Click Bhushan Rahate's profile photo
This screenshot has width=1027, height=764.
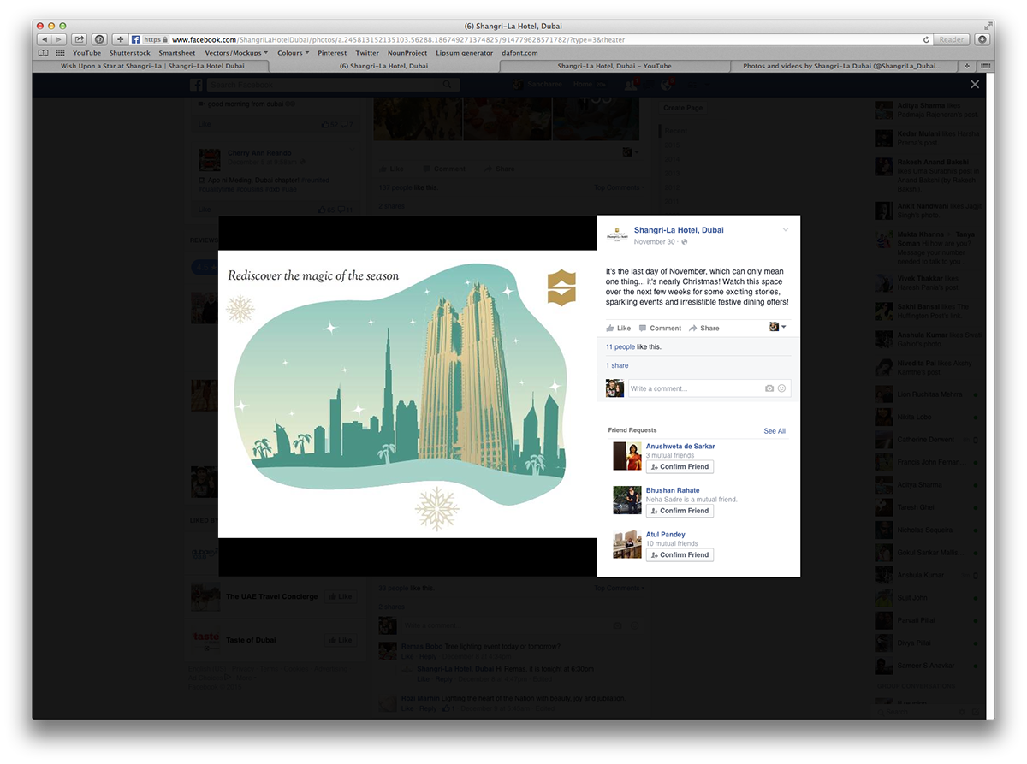[x=627, y=500]
